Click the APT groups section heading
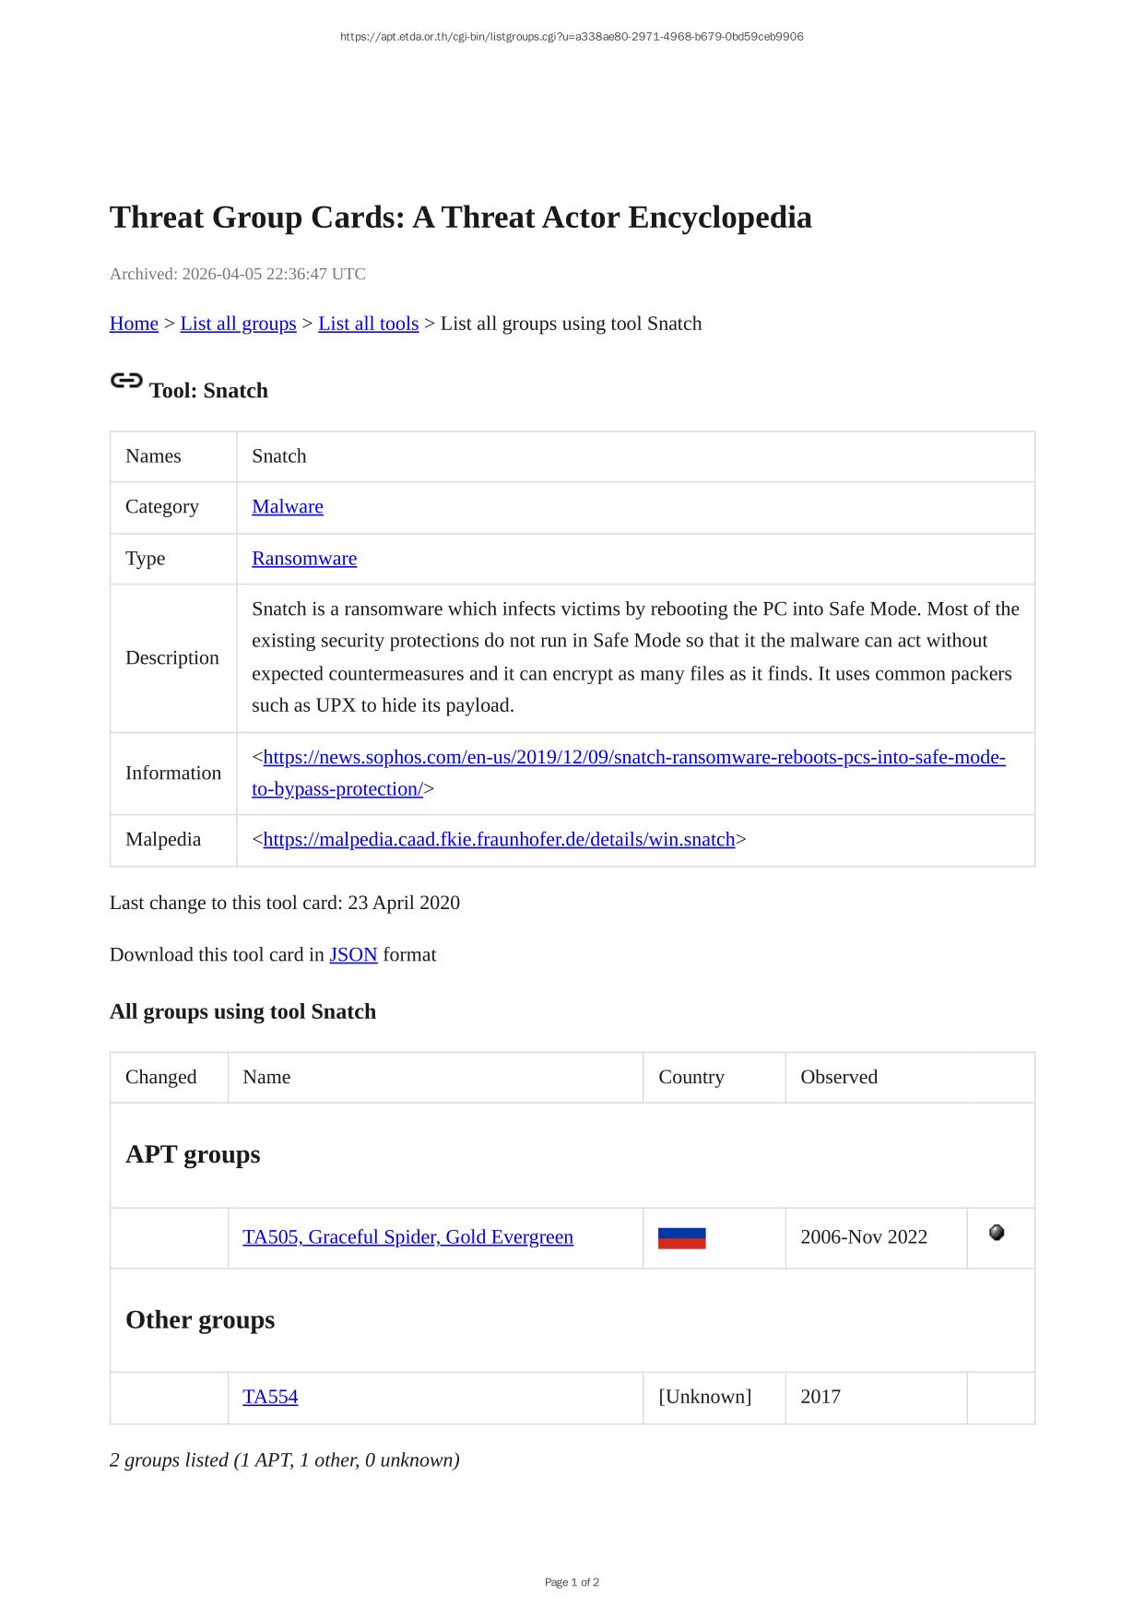Image resolution: width=1145 pixels, height=1619 pixels. tap(193, 1155)
